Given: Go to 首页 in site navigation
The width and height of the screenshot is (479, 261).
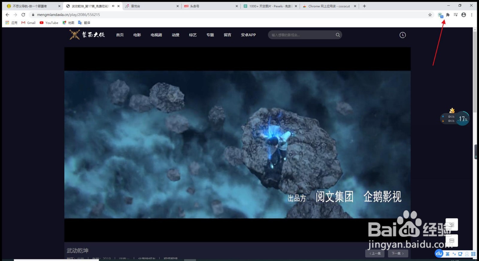Looking at the screenshot, I should (120, 35).
